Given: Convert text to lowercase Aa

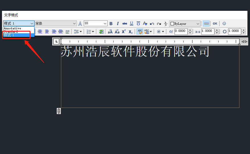Looking at the screenshot, I should click(x=117, y=32).
